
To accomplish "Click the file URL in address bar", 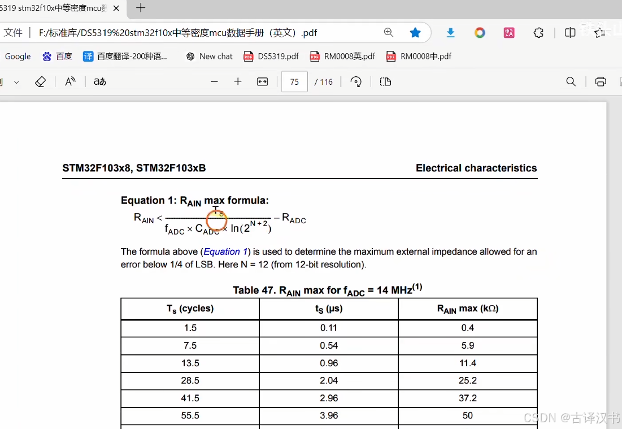I will pos(178,33).
